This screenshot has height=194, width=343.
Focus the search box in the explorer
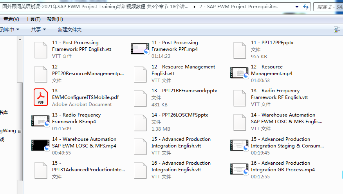tap(329, 7)
